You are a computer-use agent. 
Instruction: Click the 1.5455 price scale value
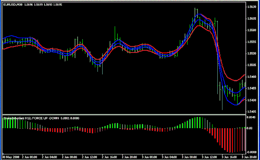252,88
